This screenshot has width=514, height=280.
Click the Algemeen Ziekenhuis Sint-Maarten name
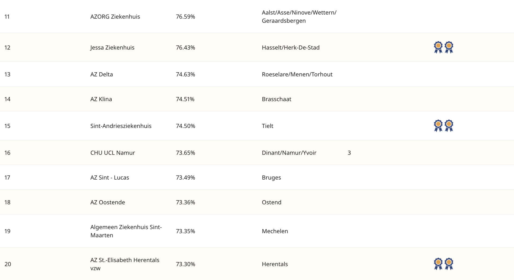click(126, 231)
